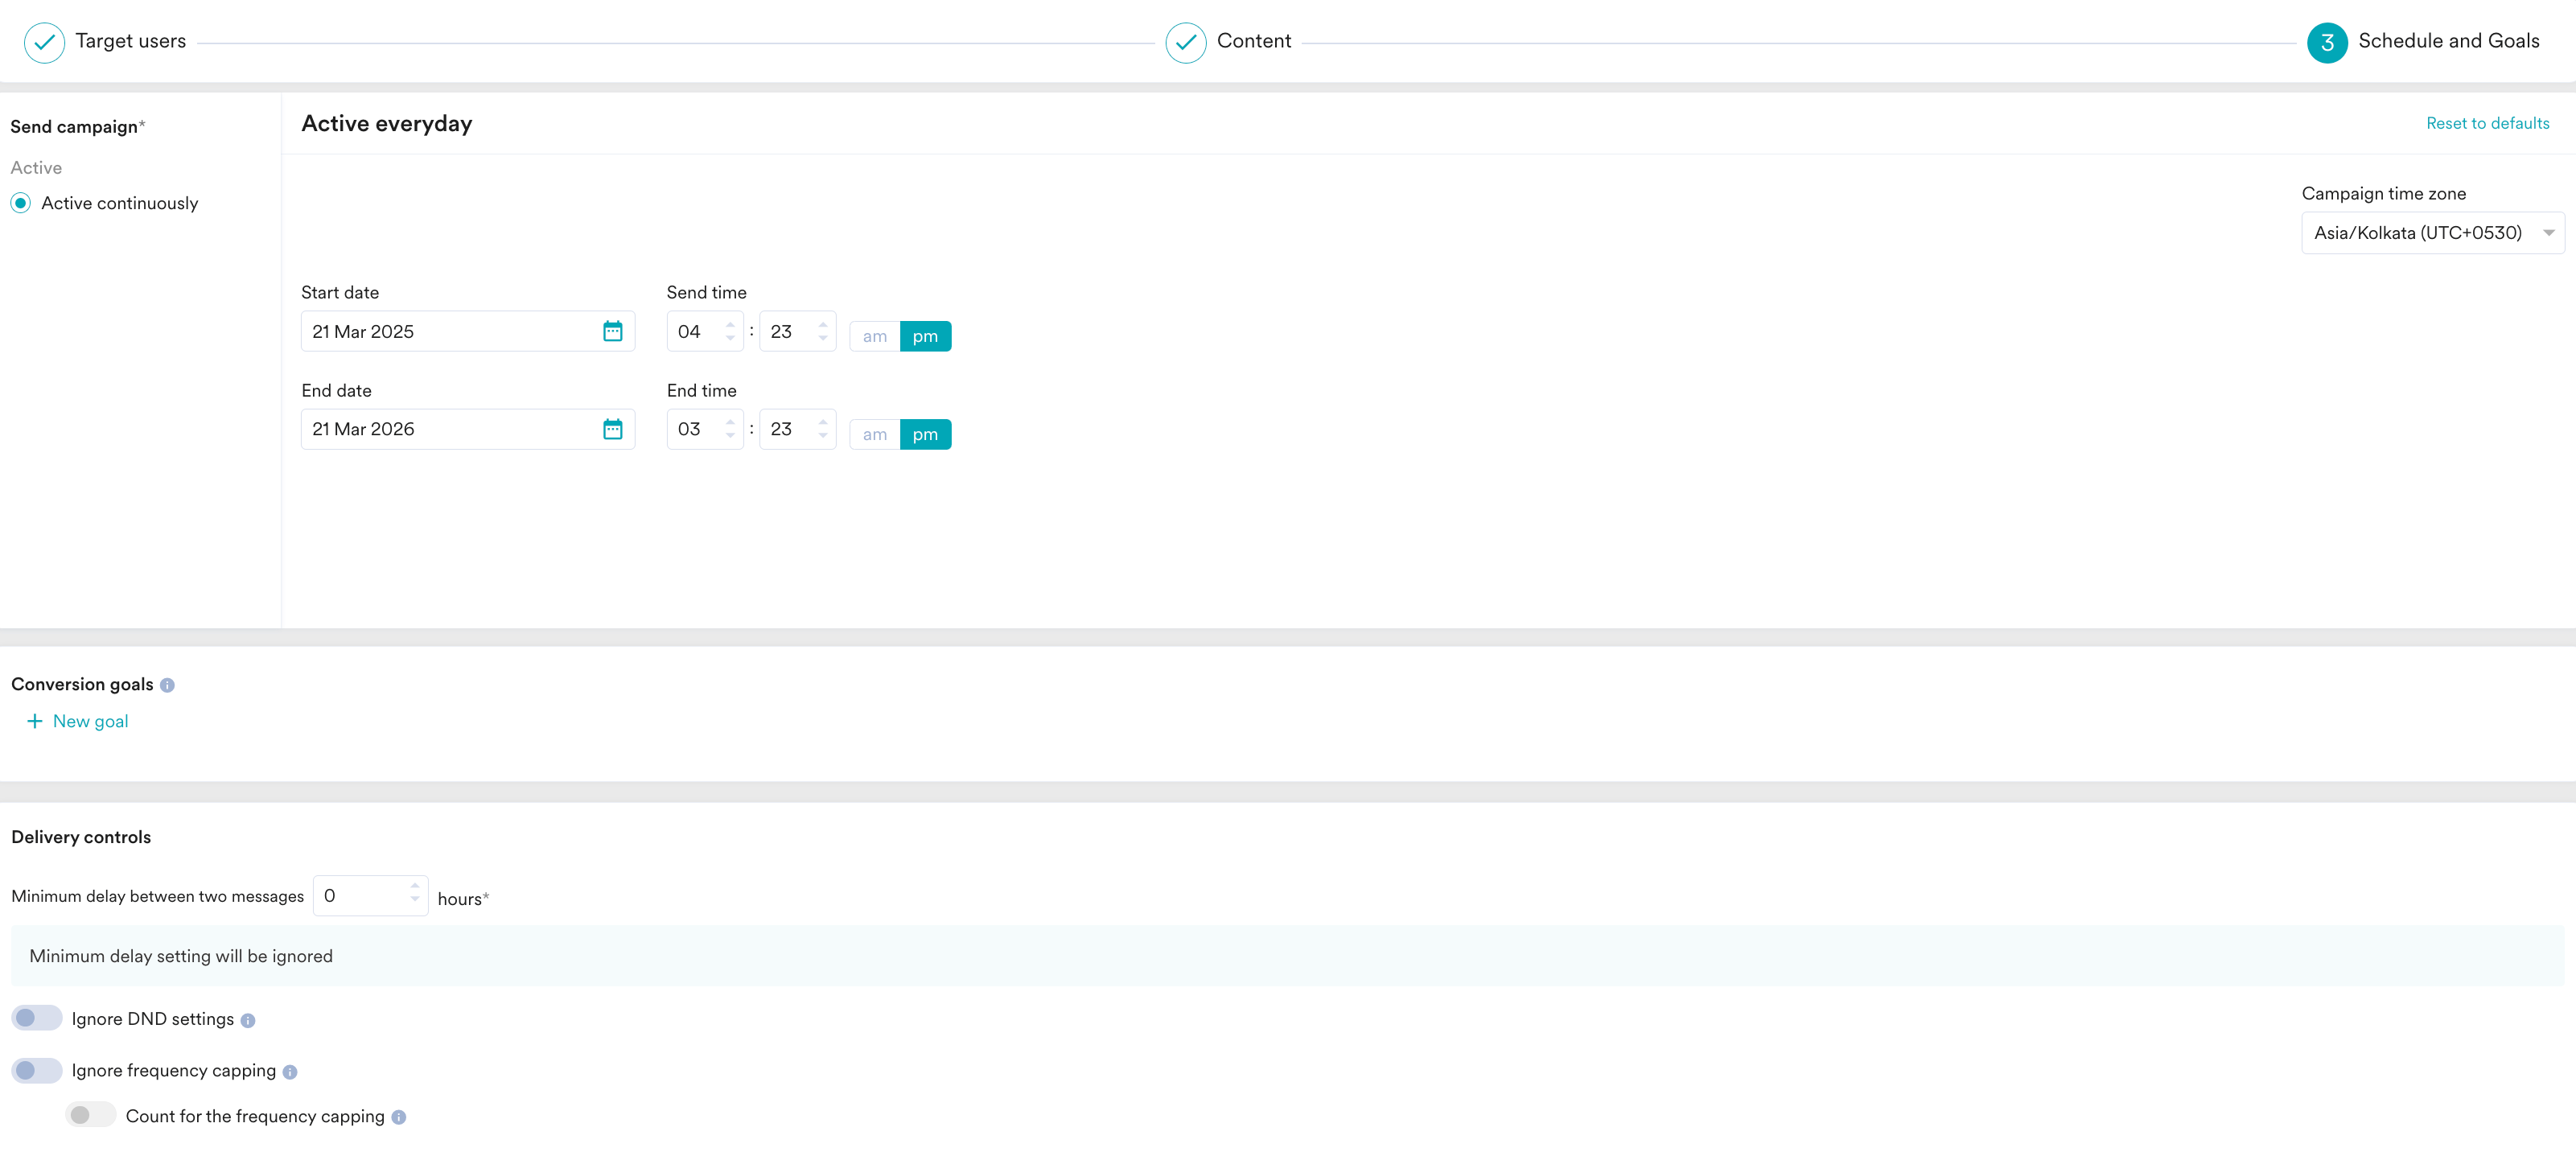Image resolution: width=2576 pixels, height=1152 pixels.
Task: Click the Minimum delay setting will be ignored notice
Action: (x=1287, y=956)
